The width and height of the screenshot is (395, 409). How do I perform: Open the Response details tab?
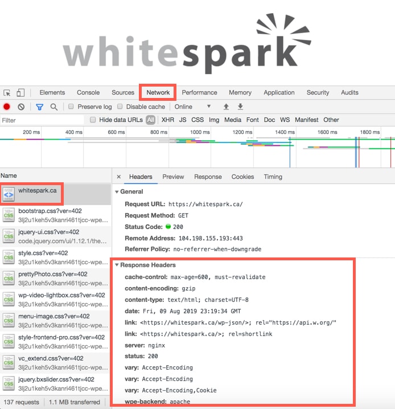(x=208, y=177)
